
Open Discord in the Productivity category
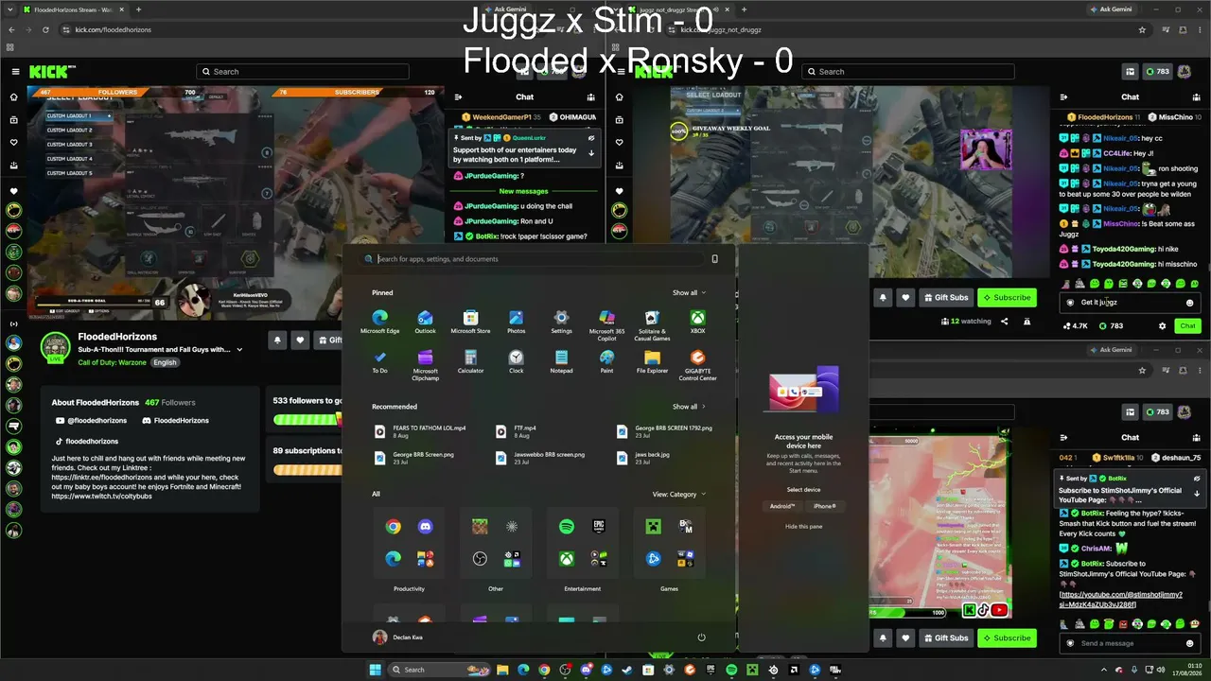point(426,527)
